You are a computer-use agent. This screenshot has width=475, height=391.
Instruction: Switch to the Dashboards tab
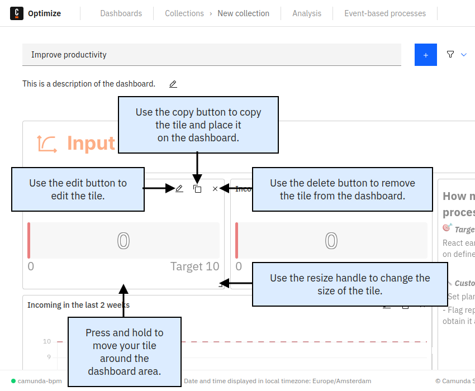(x=121, y=13)
